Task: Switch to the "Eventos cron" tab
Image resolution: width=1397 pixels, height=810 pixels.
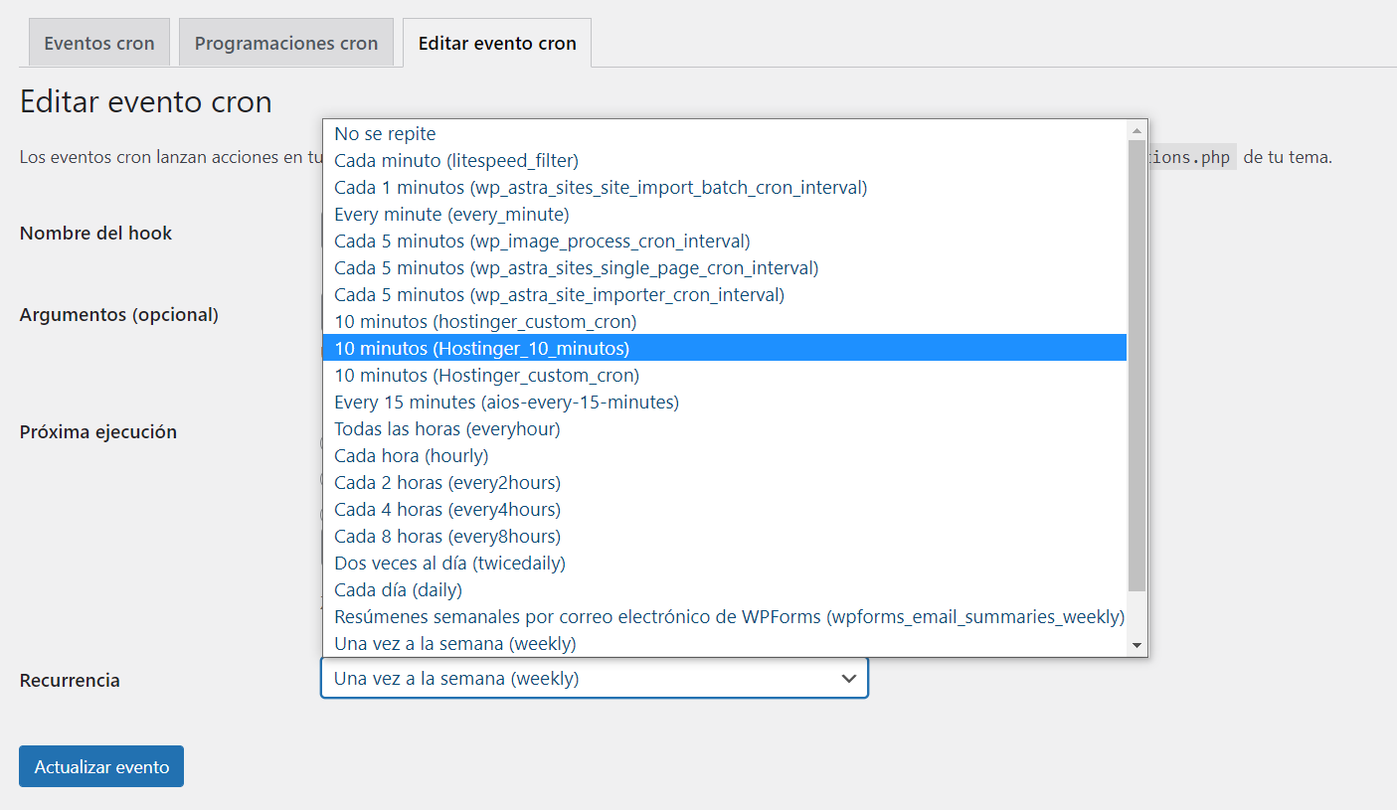Action: click(x=98, y=42)
